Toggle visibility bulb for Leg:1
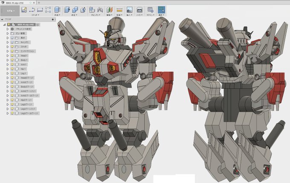 click(12, 73)
